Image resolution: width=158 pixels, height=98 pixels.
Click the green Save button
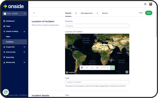(x=149, y=13)
